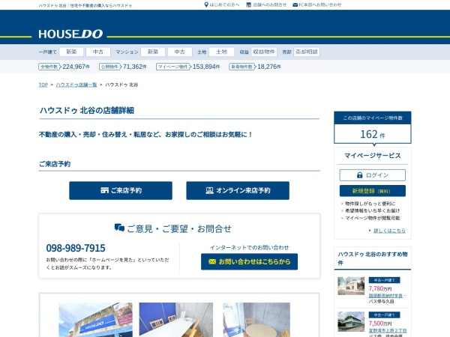Go to TOP breadcrumb link
450x337 pixels.
point(43,85)
